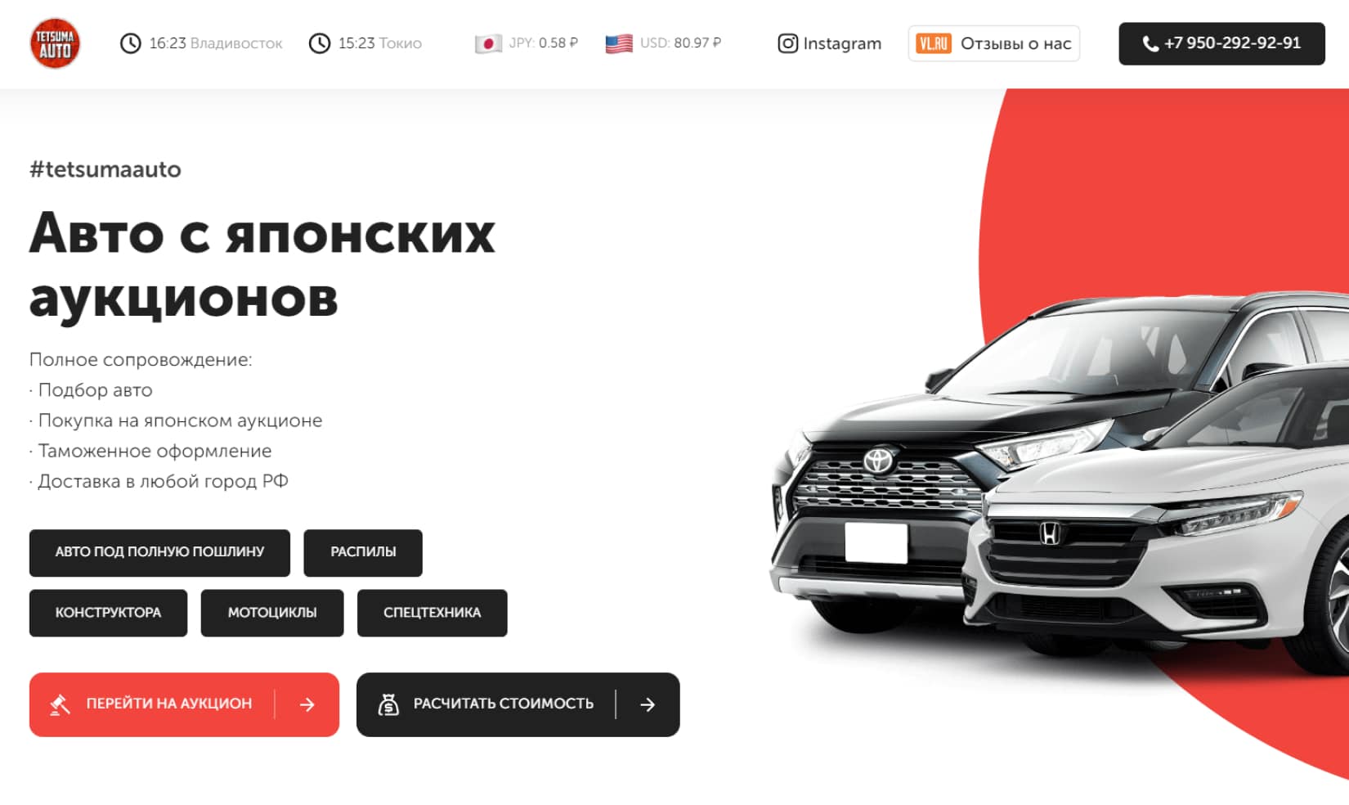Click arrow on Расчитать стоимость button
The height and width of the screenshot is (805, 1349).
click(x=648, y=704)
